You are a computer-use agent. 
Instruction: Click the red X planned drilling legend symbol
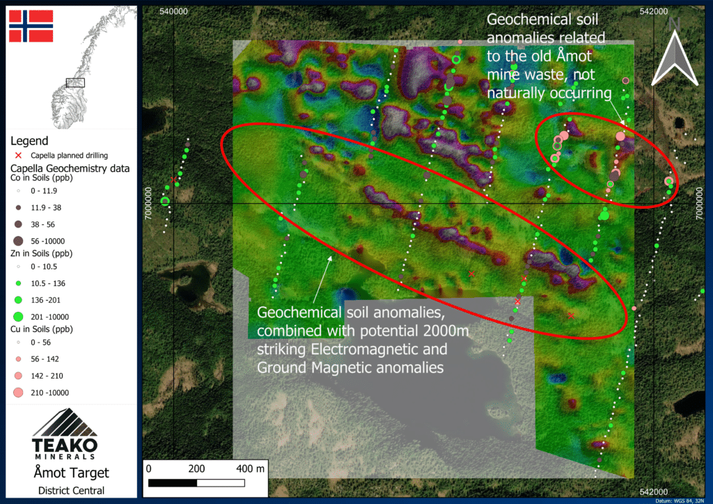click(x=18, y=155)
